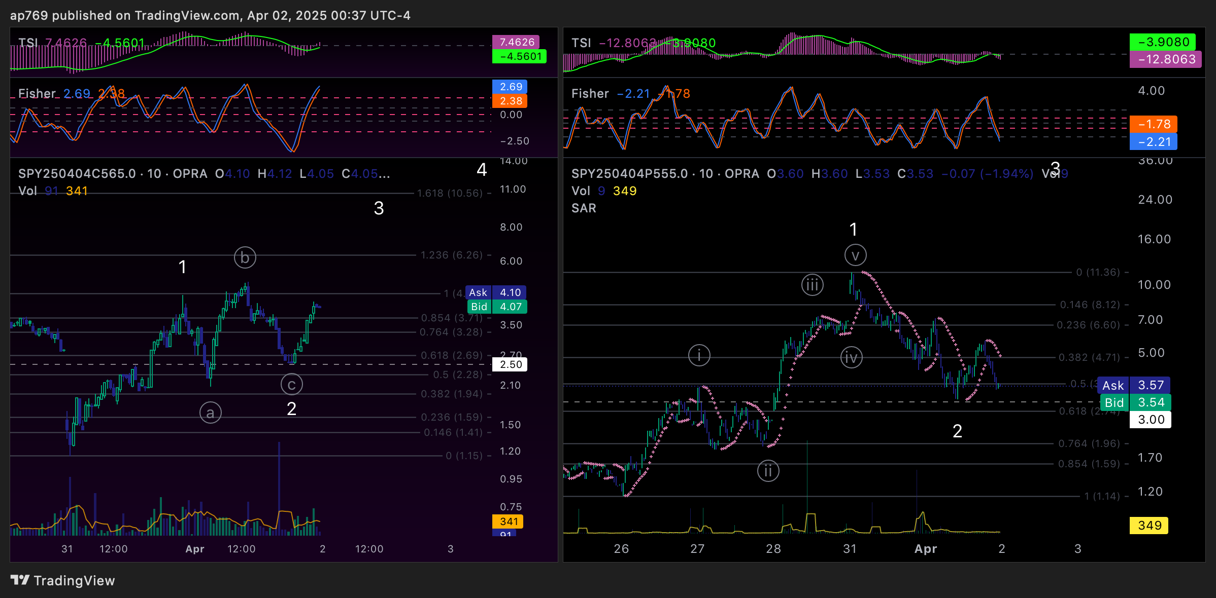Click Fibonacci label 0.382 (1.94)
Image resolution: width=1216 pixels, height=598 pixels.
point(452,394)
